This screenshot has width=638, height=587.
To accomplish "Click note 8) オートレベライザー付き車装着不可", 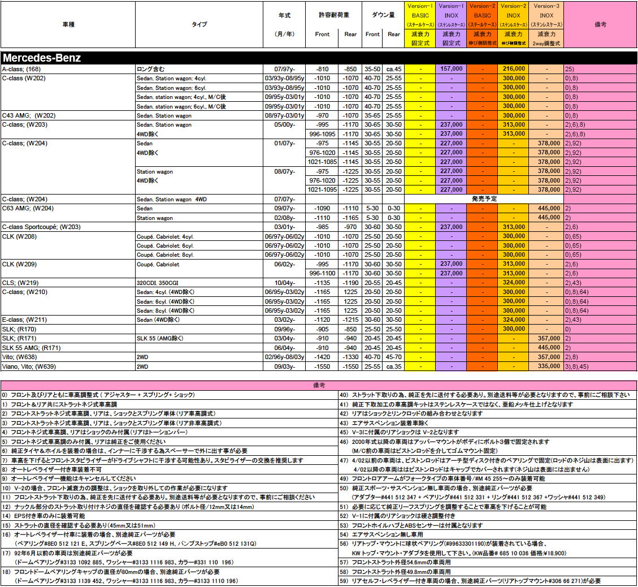I will 170,470.
